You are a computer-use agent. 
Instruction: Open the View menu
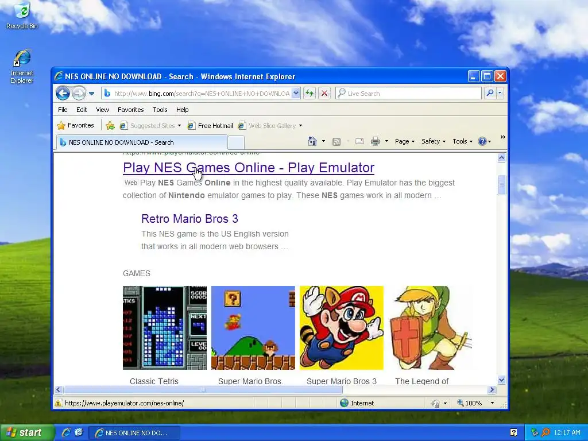(102, 110)
